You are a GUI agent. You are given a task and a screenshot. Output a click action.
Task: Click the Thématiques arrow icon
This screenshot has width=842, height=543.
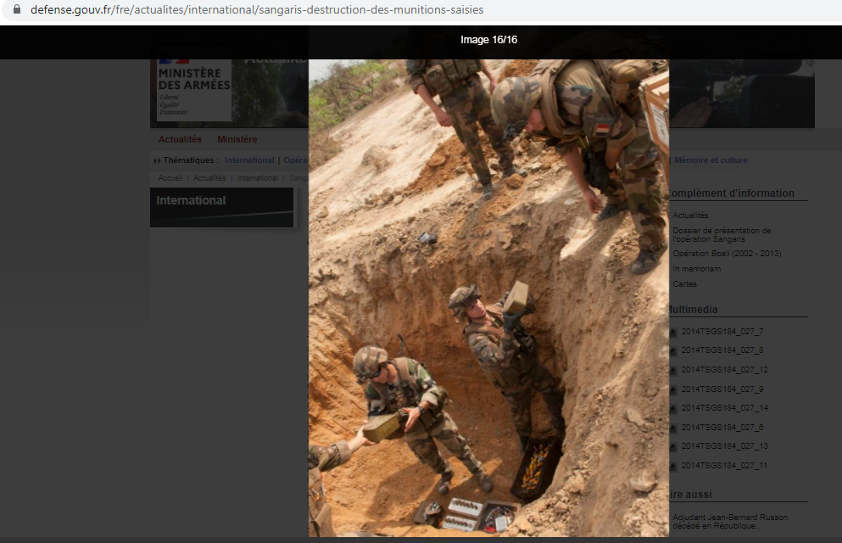[157, 160]
